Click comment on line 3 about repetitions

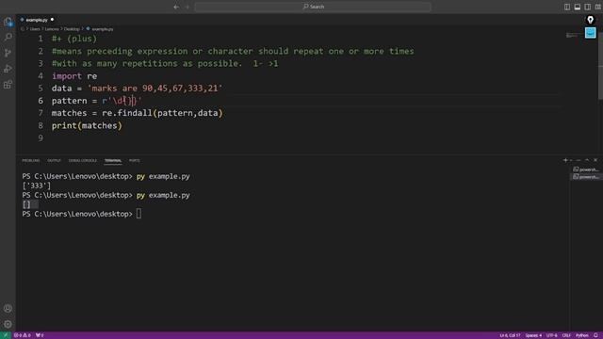click(165, 63)
